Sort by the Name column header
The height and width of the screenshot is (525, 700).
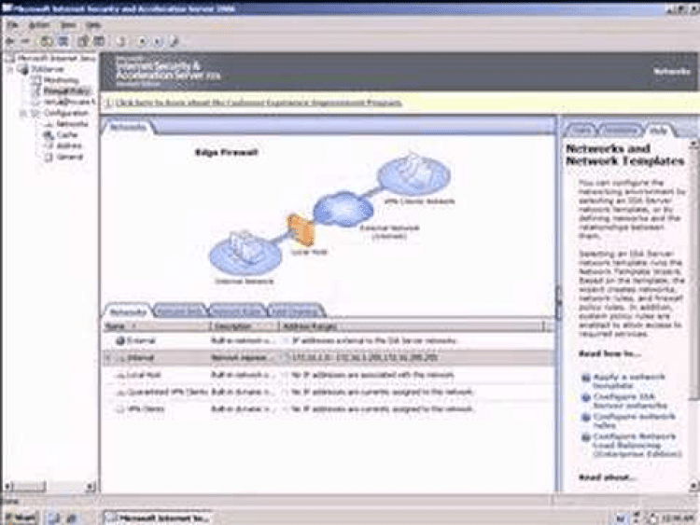tap(156, 326)
